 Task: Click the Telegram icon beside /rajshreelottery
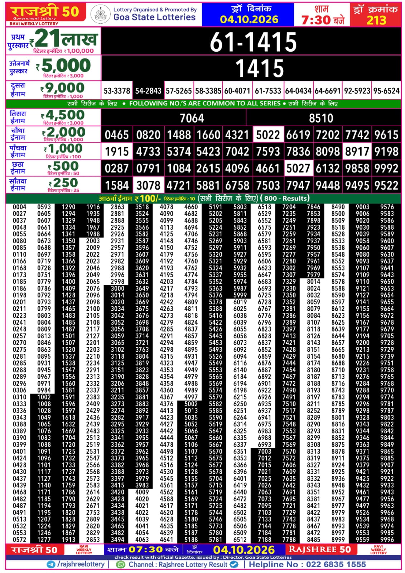(x=51, y=564)
